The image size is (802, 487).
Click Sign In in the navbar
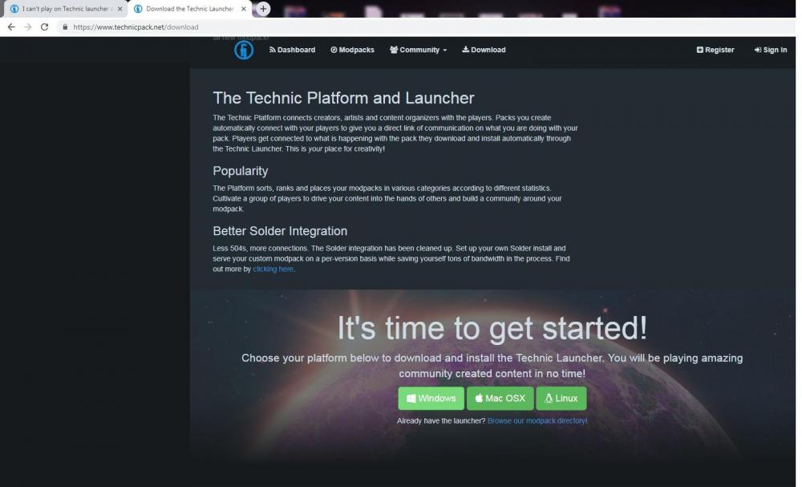click(x=770, y=50)
